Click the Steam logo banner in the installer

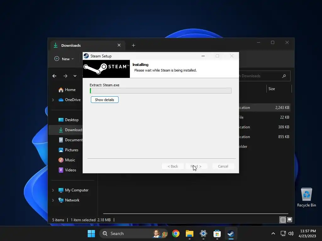106,69
